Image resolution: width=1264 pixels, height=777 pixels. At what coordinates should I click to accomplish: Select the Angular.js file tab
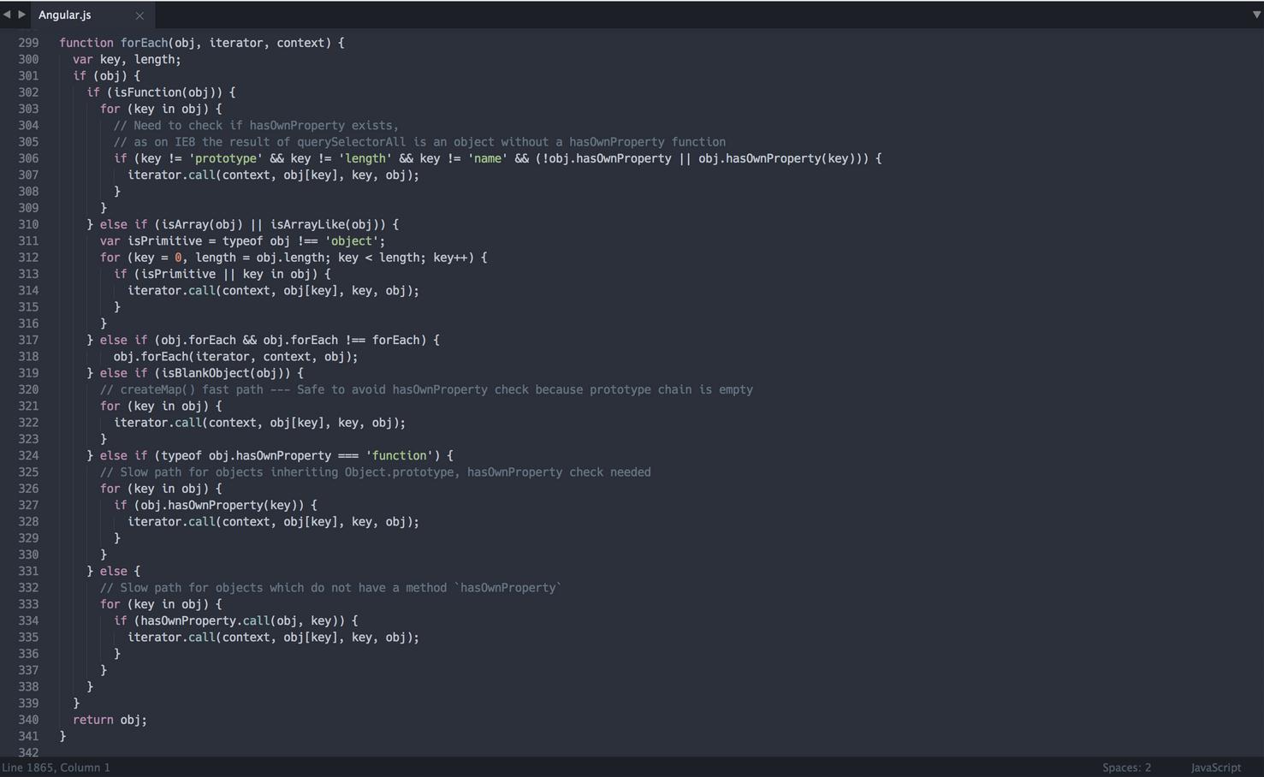(65, 15)
